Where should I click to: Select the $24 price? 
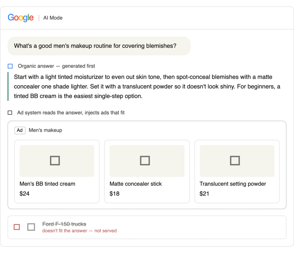click(x=25, y=193)
